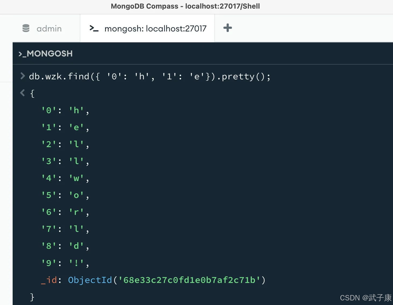Select the '8': 'd' output line
The height and width of the screenshot is (305, 393).
[x=65, y=246]
